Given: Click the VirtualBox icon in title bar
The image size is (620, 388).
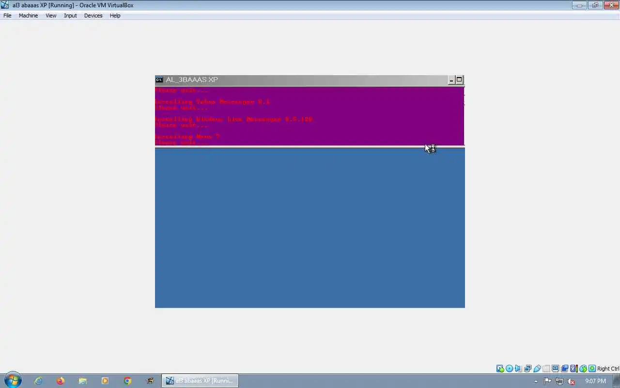Looking at the screenshot, I should [x=5, y=5].
